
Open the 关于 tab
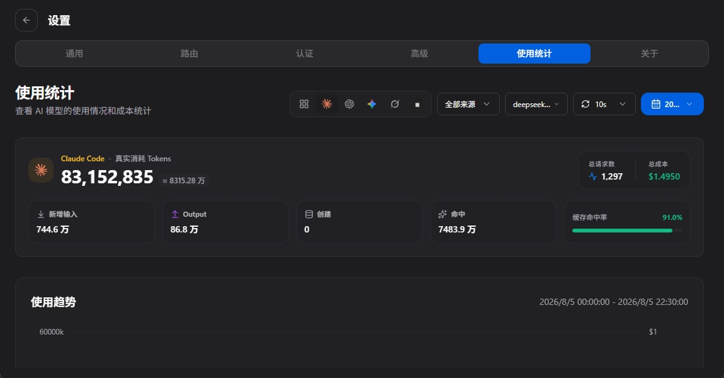tap(649, 54)
